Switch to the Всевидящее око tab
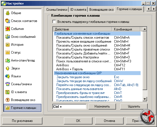Viewport: 157px width, 127px height. point(101,10)
